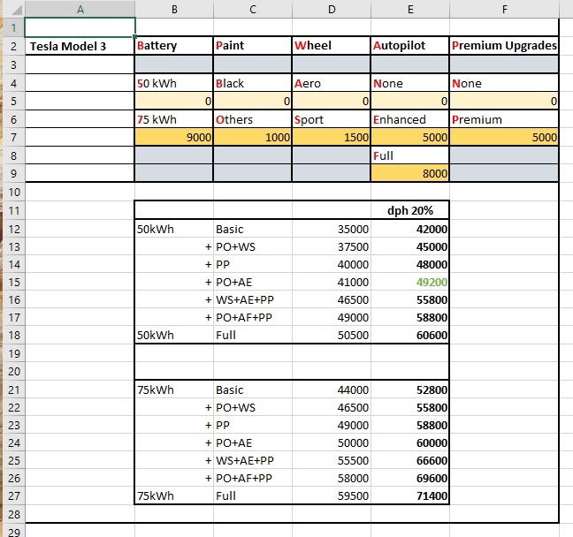Screen dimensions: 573x537
Task: Select the 5000 Premium upgrade price cell
Action: pyautogui.click(x=504, y=137)
